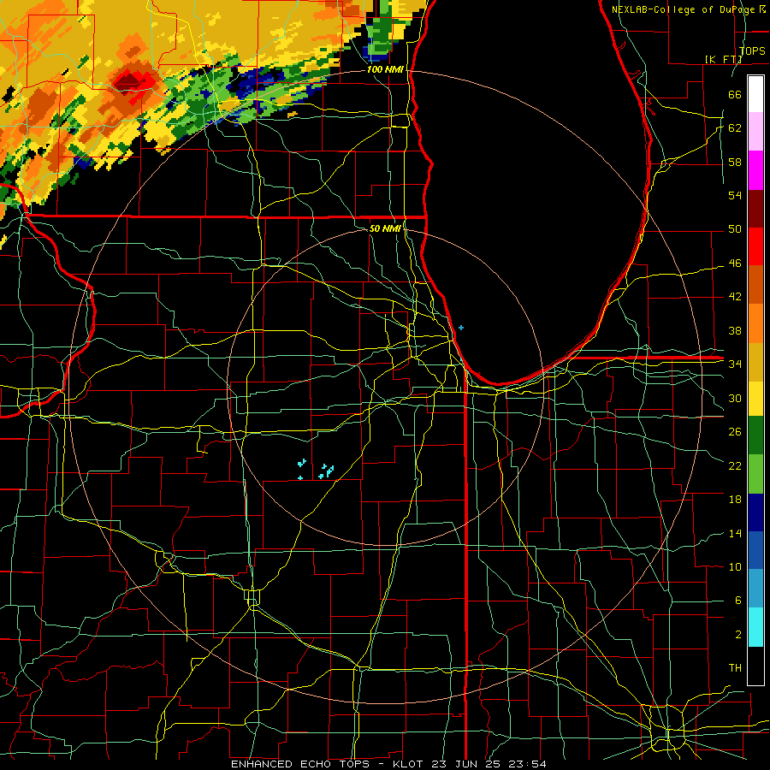Viewport: 770px width, 770px height.
Task: Click the light pink 62 kft legend swatch
Action: click(x=755, y=132)
